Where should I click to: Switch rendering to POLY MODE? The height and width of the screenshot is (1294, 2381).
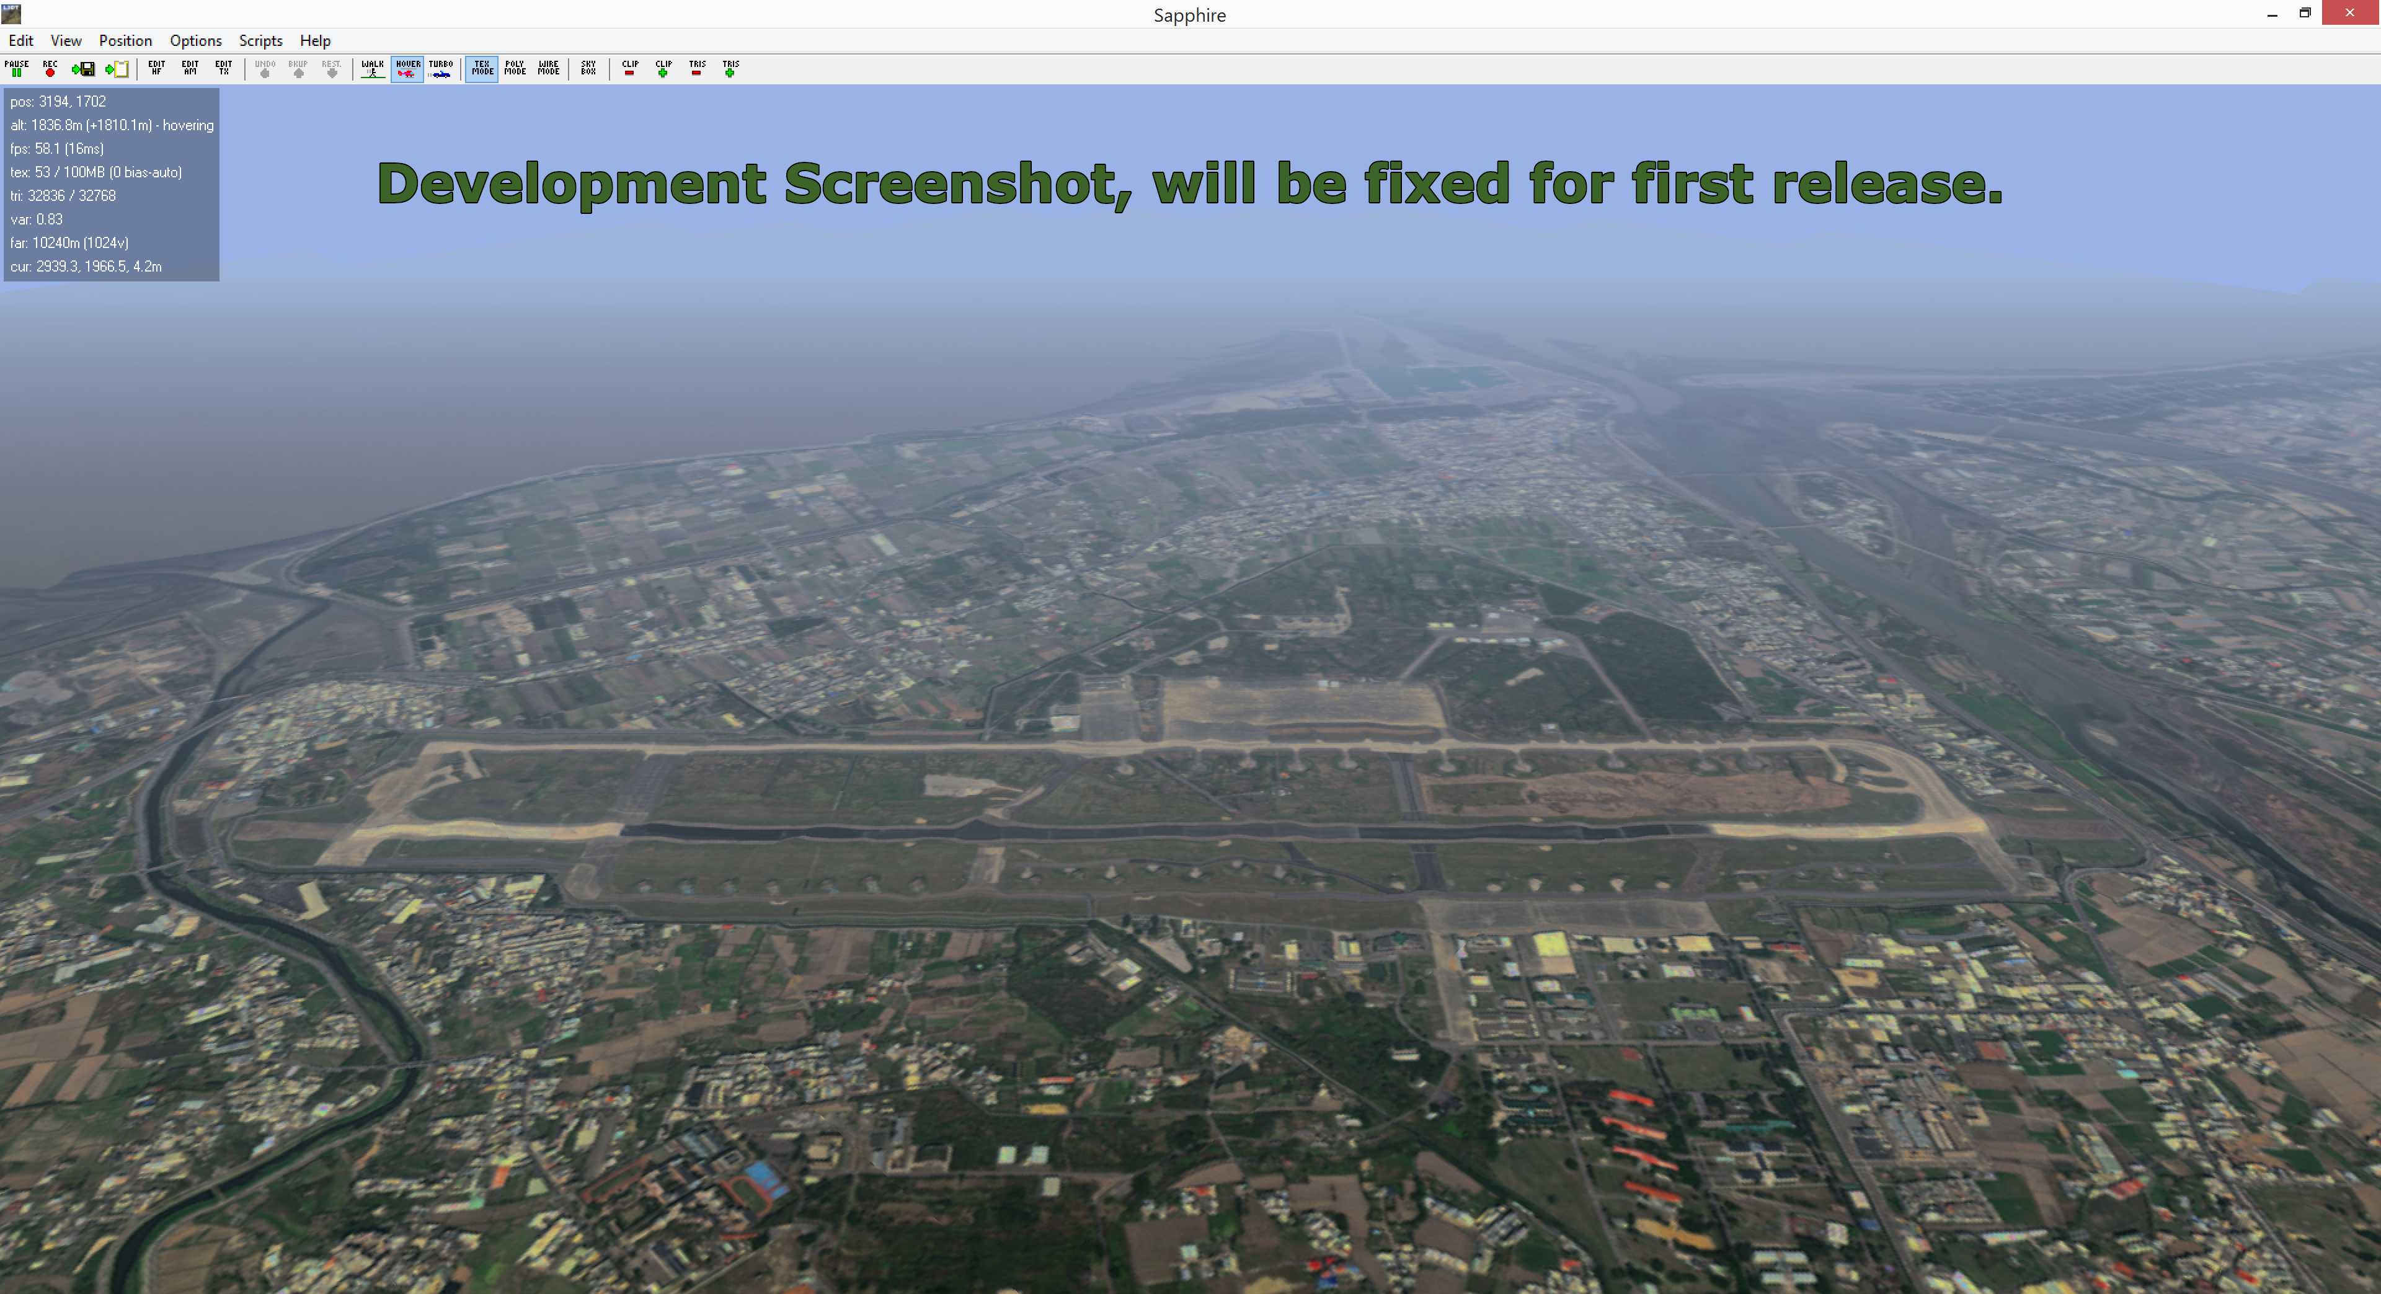click(515, 68)
